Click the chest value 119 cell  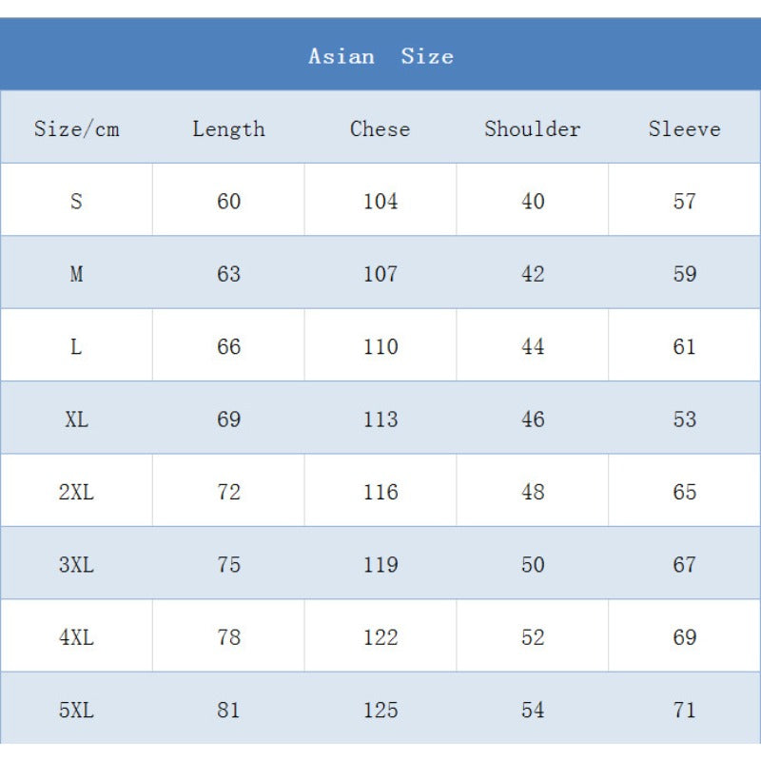pos(380,564)
